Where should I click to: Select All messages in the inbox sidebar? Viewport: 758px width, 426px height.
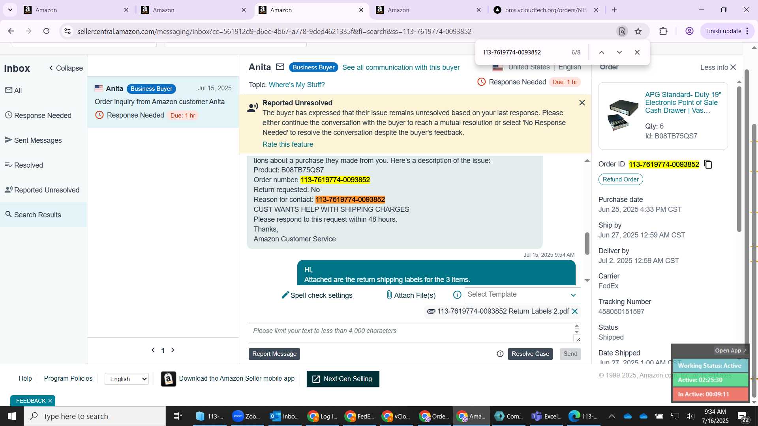(13, 90)
